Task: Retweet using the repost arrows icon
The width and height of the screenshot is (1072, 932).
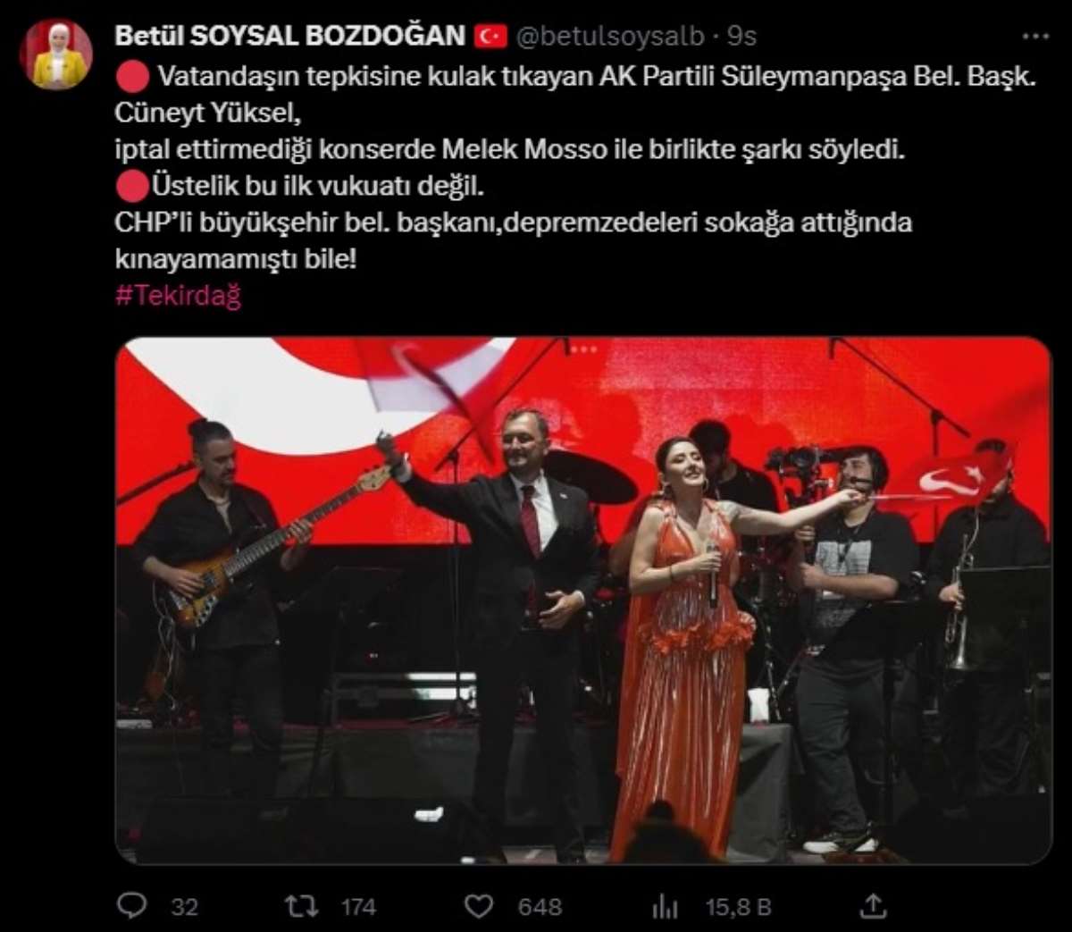Action: [301, 906]
